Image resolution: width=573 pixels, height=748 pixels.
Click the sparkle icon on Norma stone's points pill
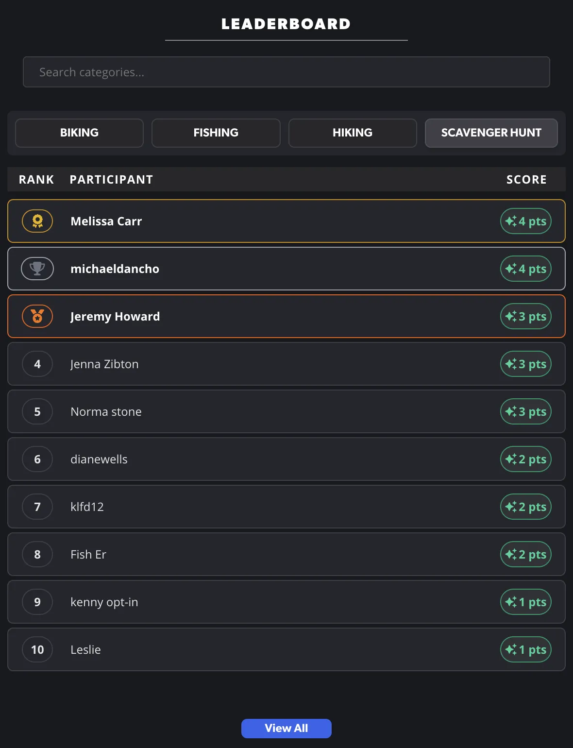(511, 411)
